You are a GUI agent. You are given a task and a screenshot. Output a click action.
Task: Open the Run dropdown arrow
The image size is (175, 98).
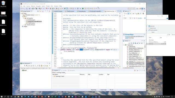pos(34,8)
